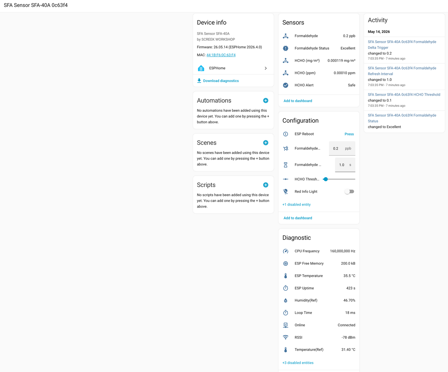Viewport: 448px width, 372px height.
Task: Click the ESPHome integration house icon
Action: point(201,68)
